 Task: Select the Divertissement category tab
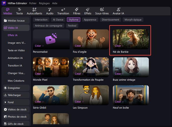(x=110, y=20)
